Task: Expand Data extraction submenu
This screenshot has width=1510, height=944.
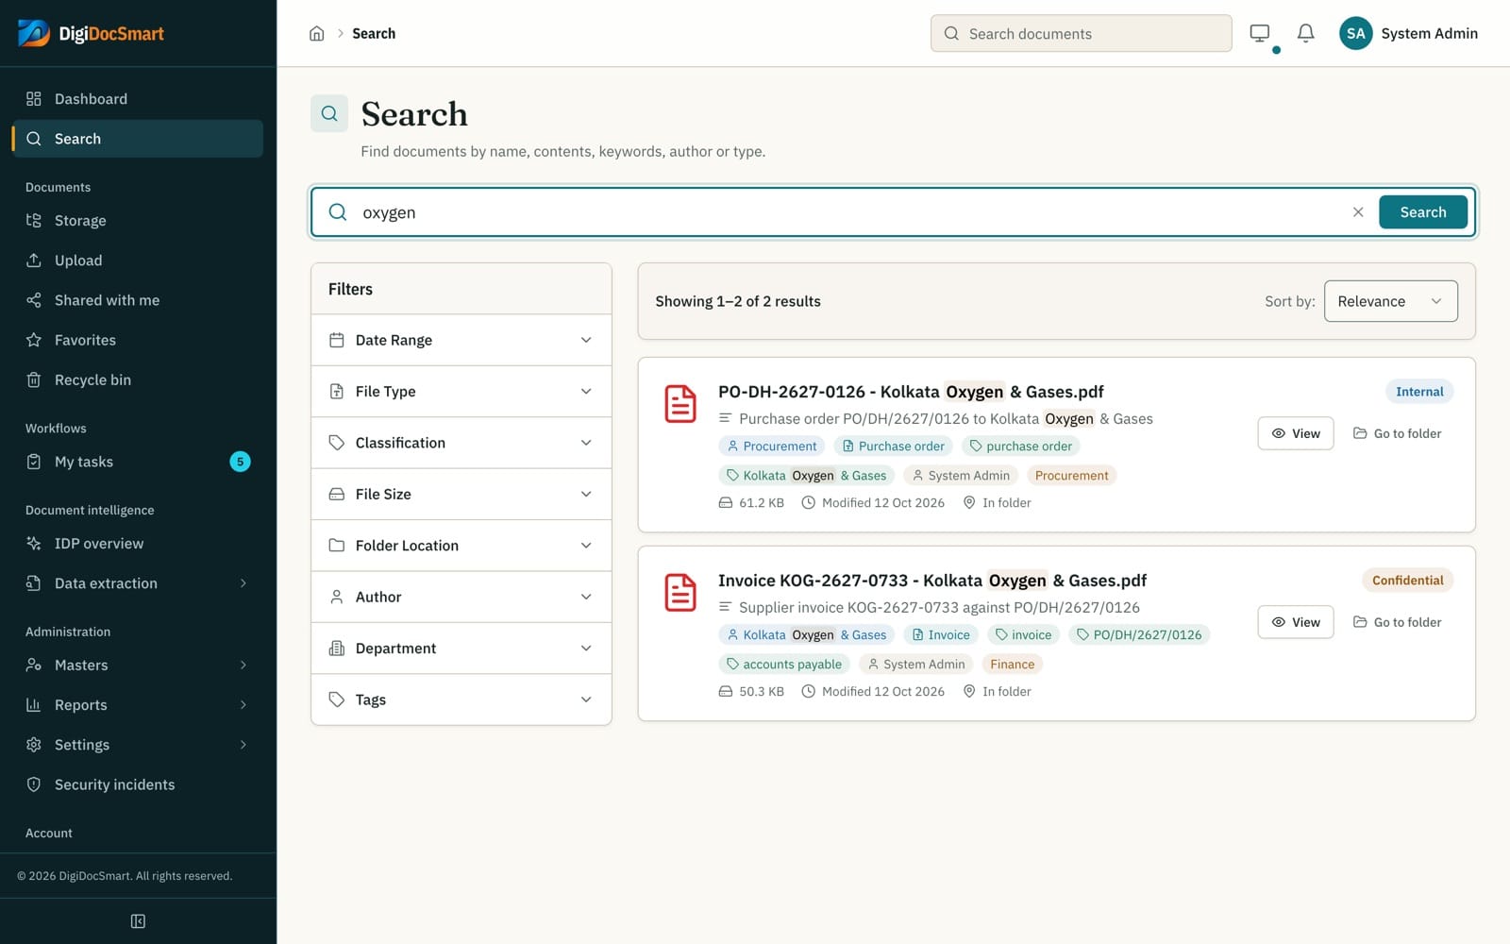Action: coord(138,582)
